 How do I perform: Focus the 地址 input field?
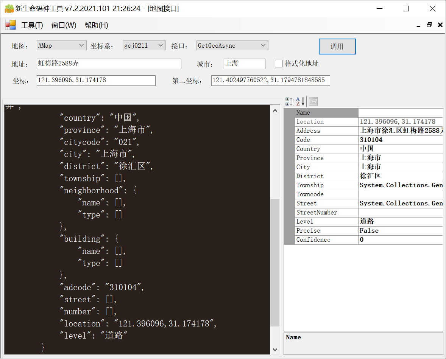click(x=109, y=64)
